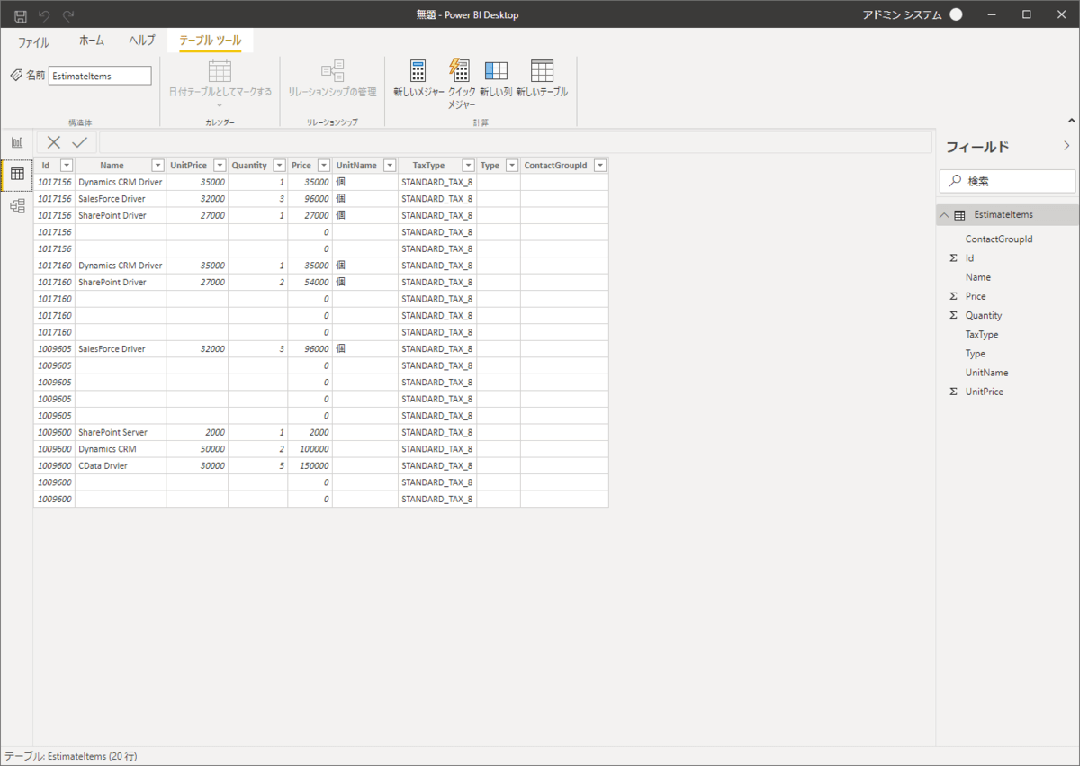The image size is (1080, 766).
Task: Open Name column filter dropdown
Action: 157,166
